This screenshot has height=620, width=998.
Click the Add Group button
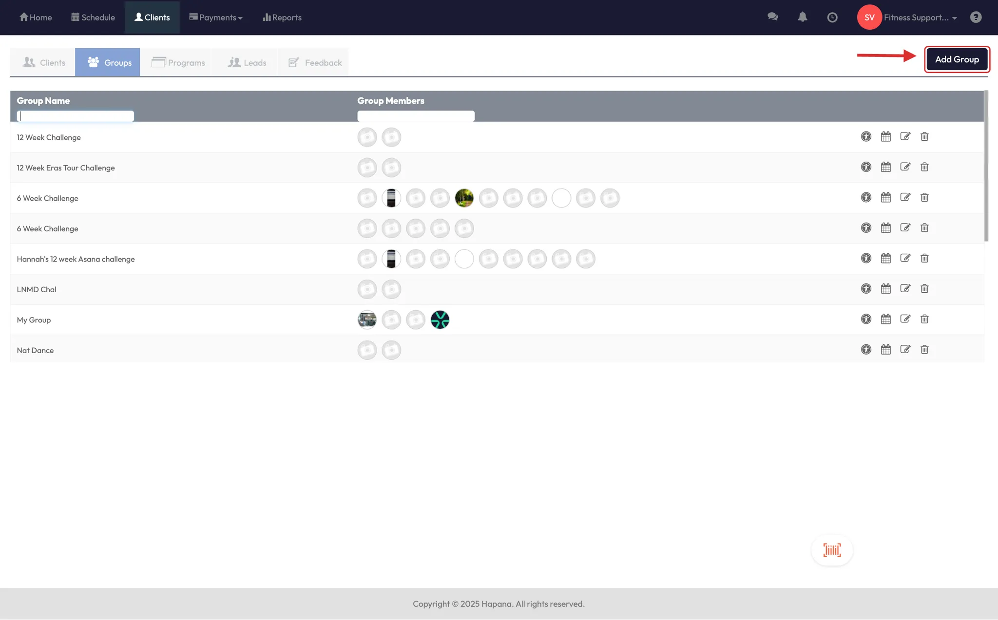coord(957,59)
